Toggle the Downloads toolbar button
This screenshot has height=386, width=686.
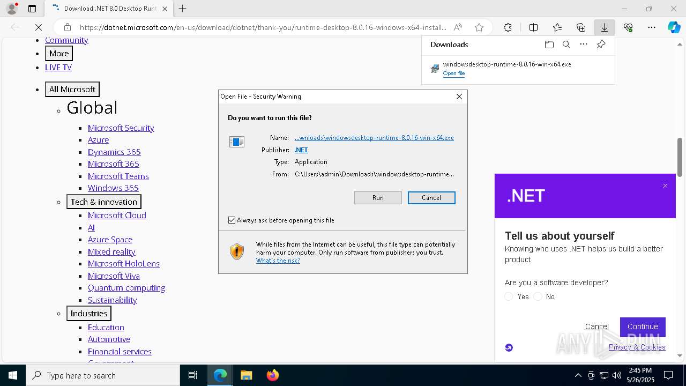click(x=605, y=27)
